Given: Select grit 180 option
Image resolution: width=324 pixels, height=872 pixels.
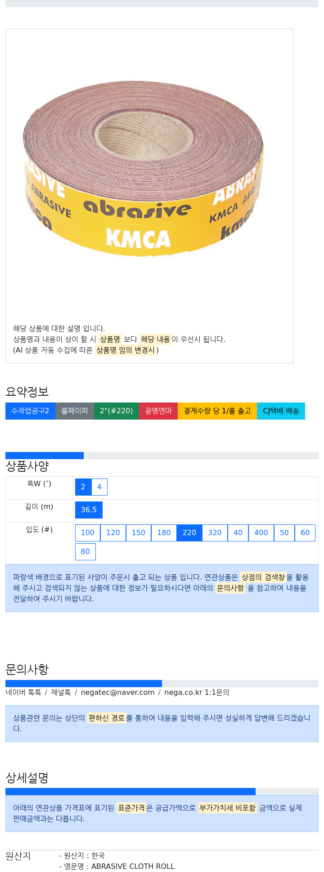Looking at the screenshot, I should pos(164,533).
